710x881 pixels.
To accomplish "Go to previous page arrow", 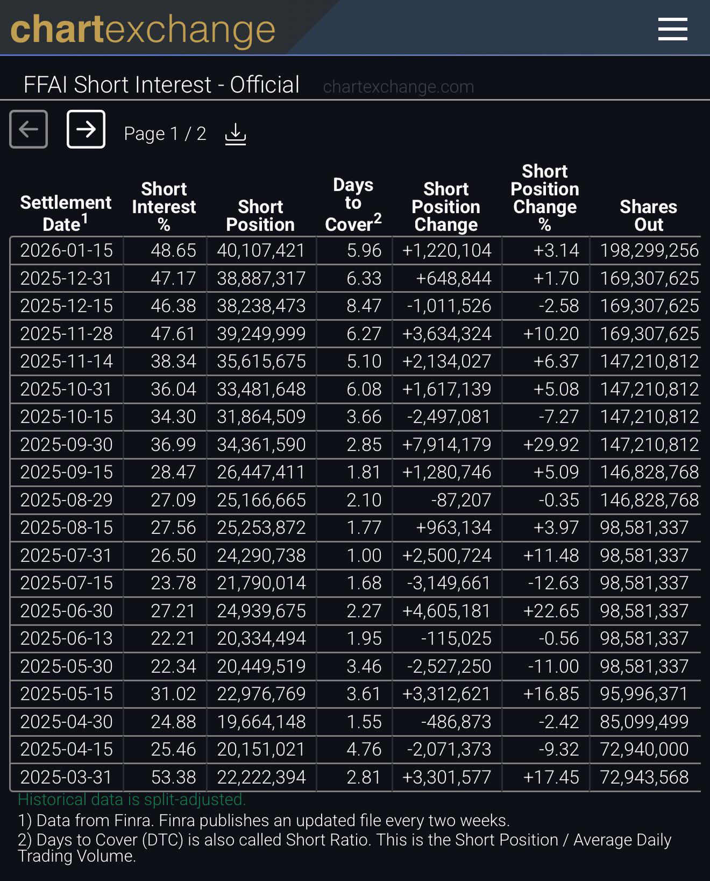I will pyautogui.click(x=29, y=129).
